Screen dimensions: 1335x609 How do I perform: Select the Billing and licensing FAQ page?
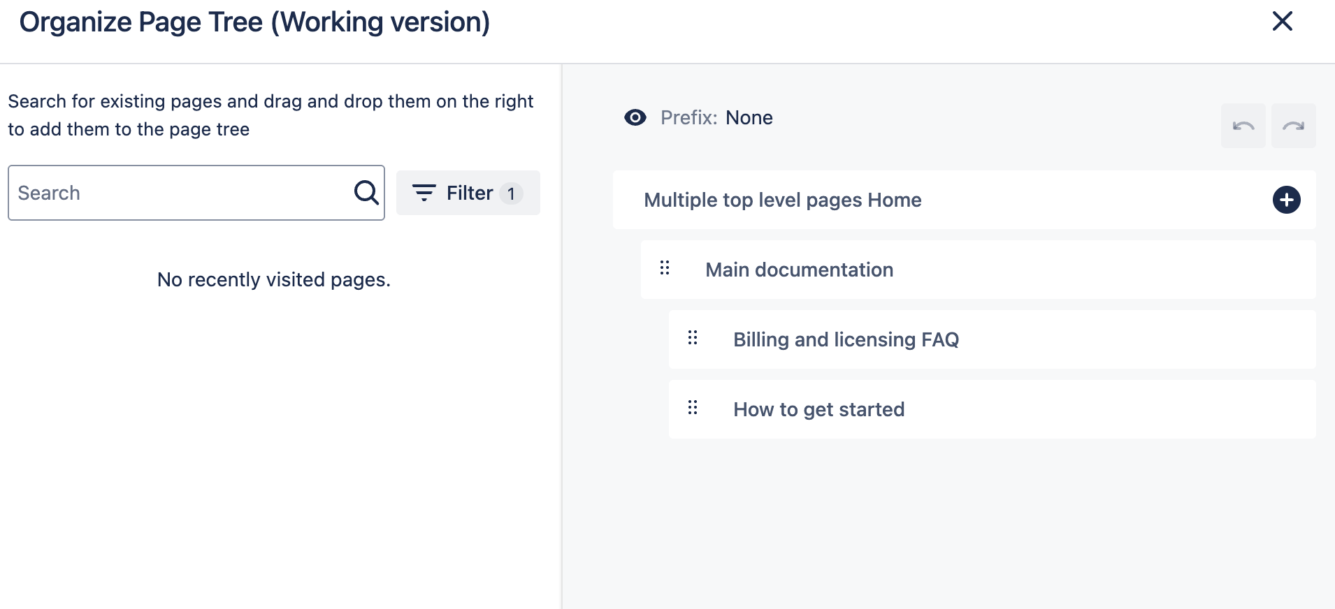point(846,339)
